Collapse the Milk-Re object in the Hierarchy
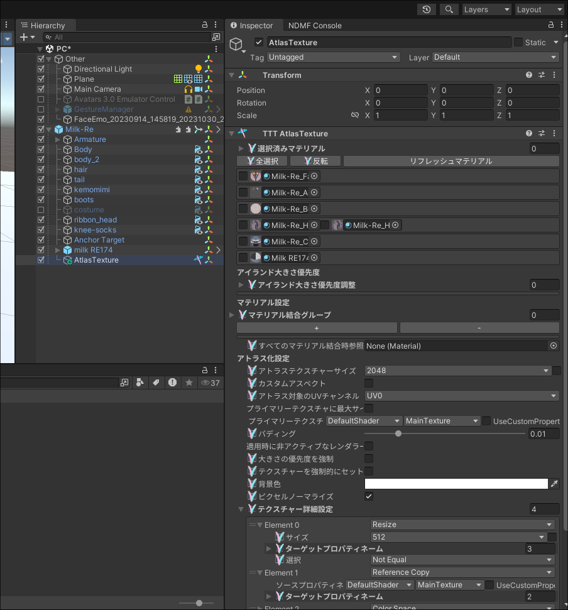This screenshot has height=610, width=568. coord(48,129)
